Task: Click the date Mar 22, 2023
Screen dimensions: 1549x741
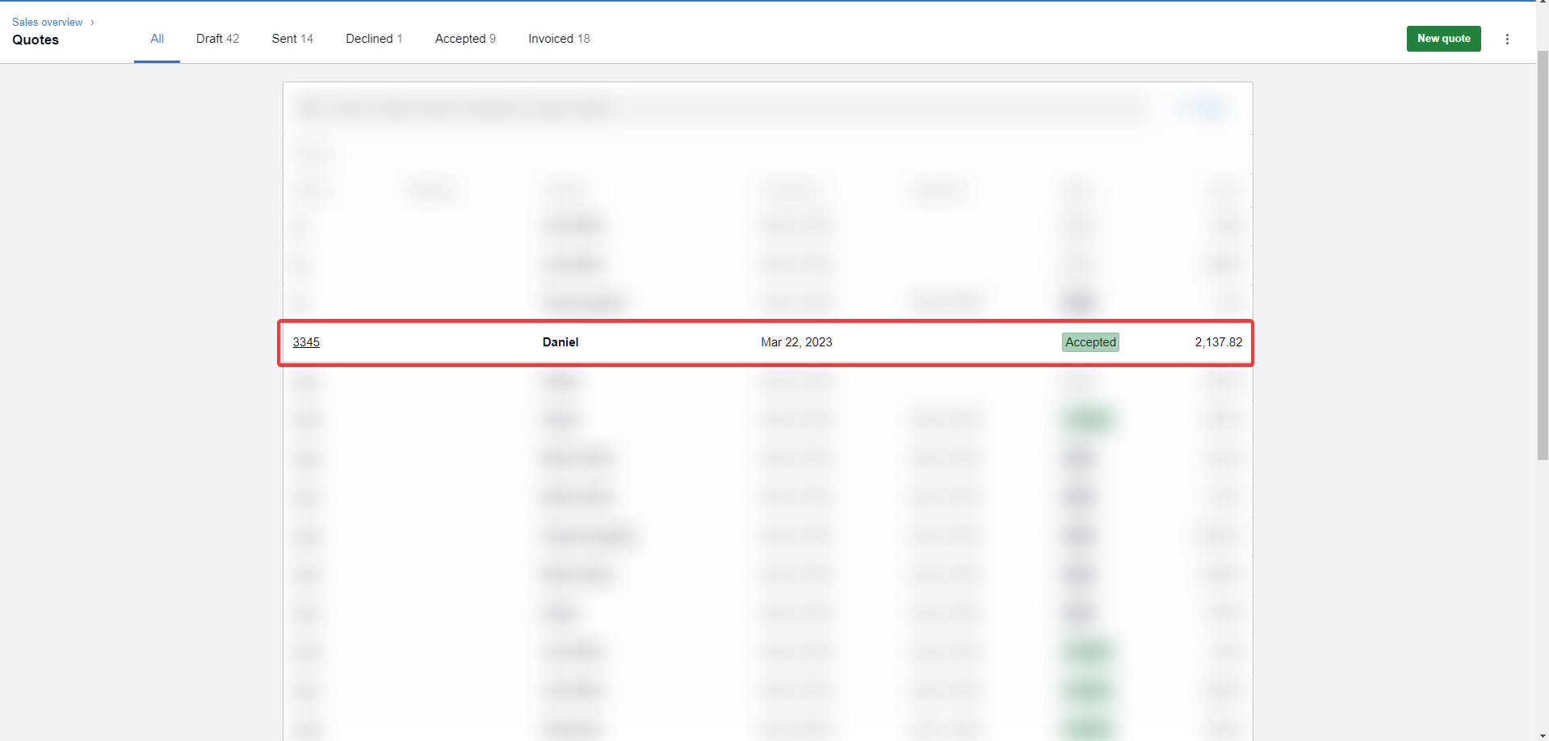Action: pos(796,342)
